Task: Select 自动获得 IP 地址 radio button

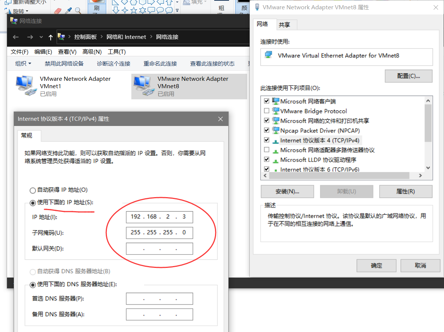Action: pos(33,190)
